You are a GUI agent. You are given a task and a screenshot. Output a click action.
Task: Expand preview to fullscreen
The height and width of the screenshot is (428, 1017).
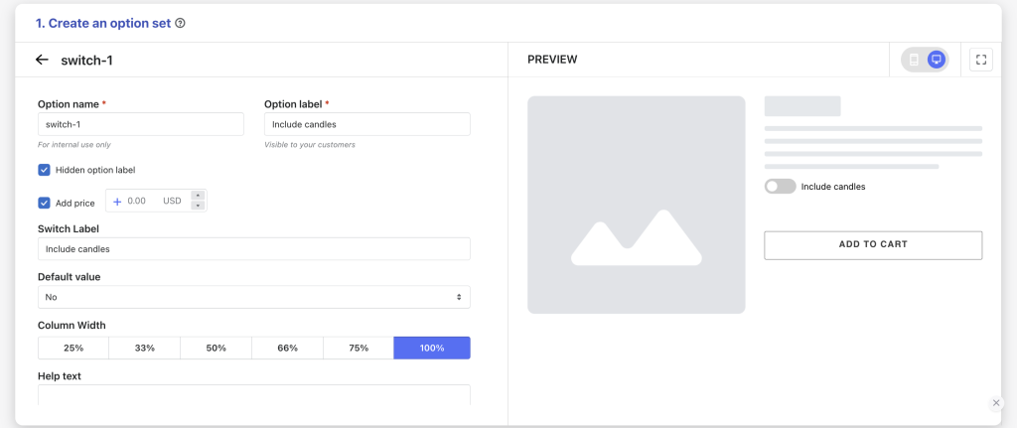coord(980,60)
